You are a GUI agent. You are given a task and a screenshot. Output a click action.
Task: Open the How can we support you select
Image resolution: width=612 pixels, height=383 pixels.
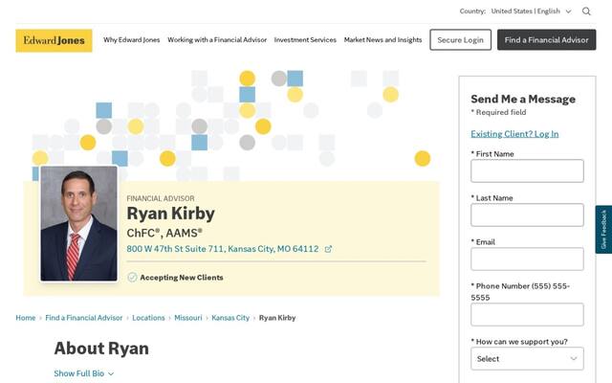(x=527, y=359)
